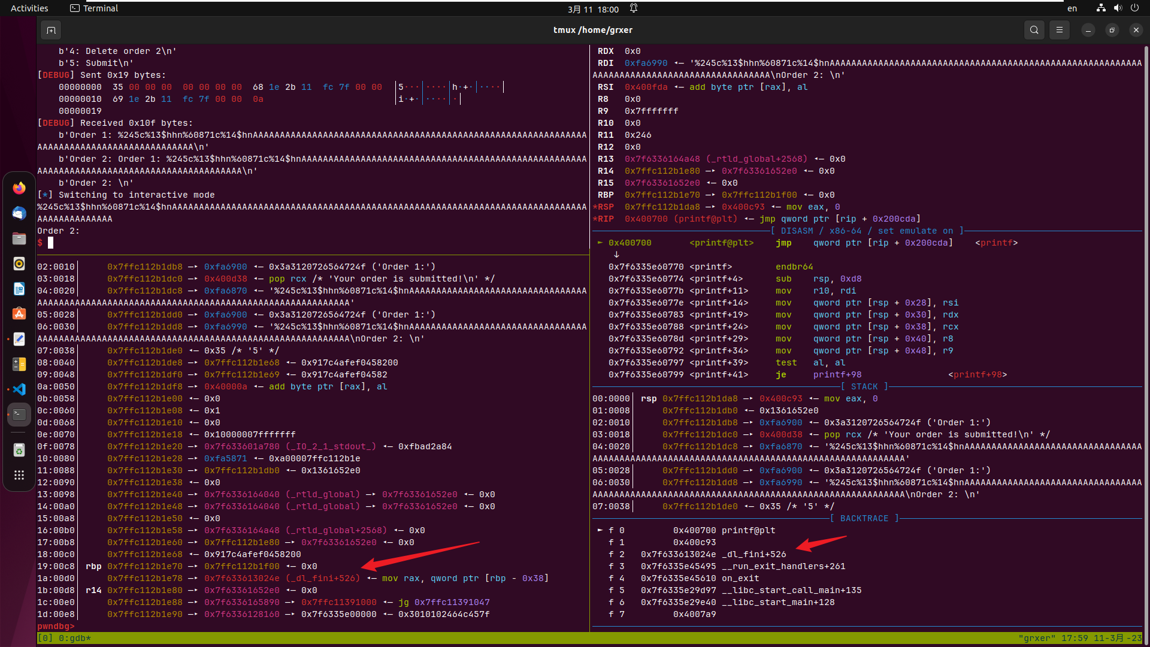Click the 'pwndbg>' prompt line

point(56,626)
